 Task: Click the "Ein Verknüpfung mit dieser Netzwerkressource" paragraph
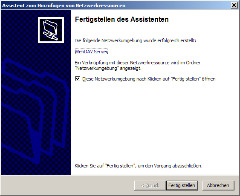click(137, 65)
